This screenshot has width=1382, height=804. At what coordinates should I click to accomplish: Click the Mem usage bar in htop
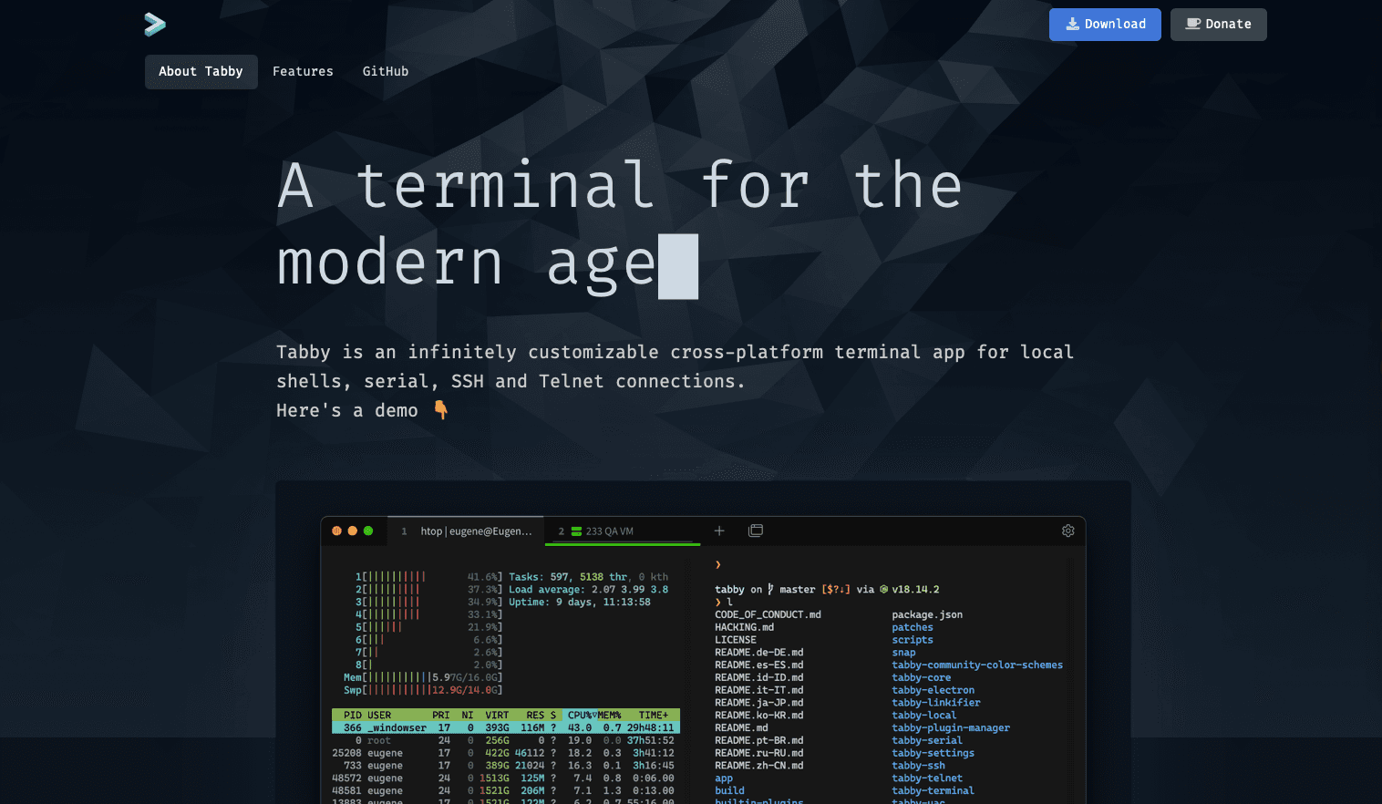pos(423,678)
